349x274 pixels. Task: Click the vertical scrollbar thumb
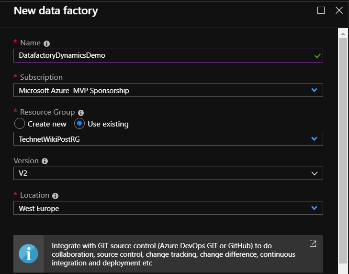tap(343, 151)
